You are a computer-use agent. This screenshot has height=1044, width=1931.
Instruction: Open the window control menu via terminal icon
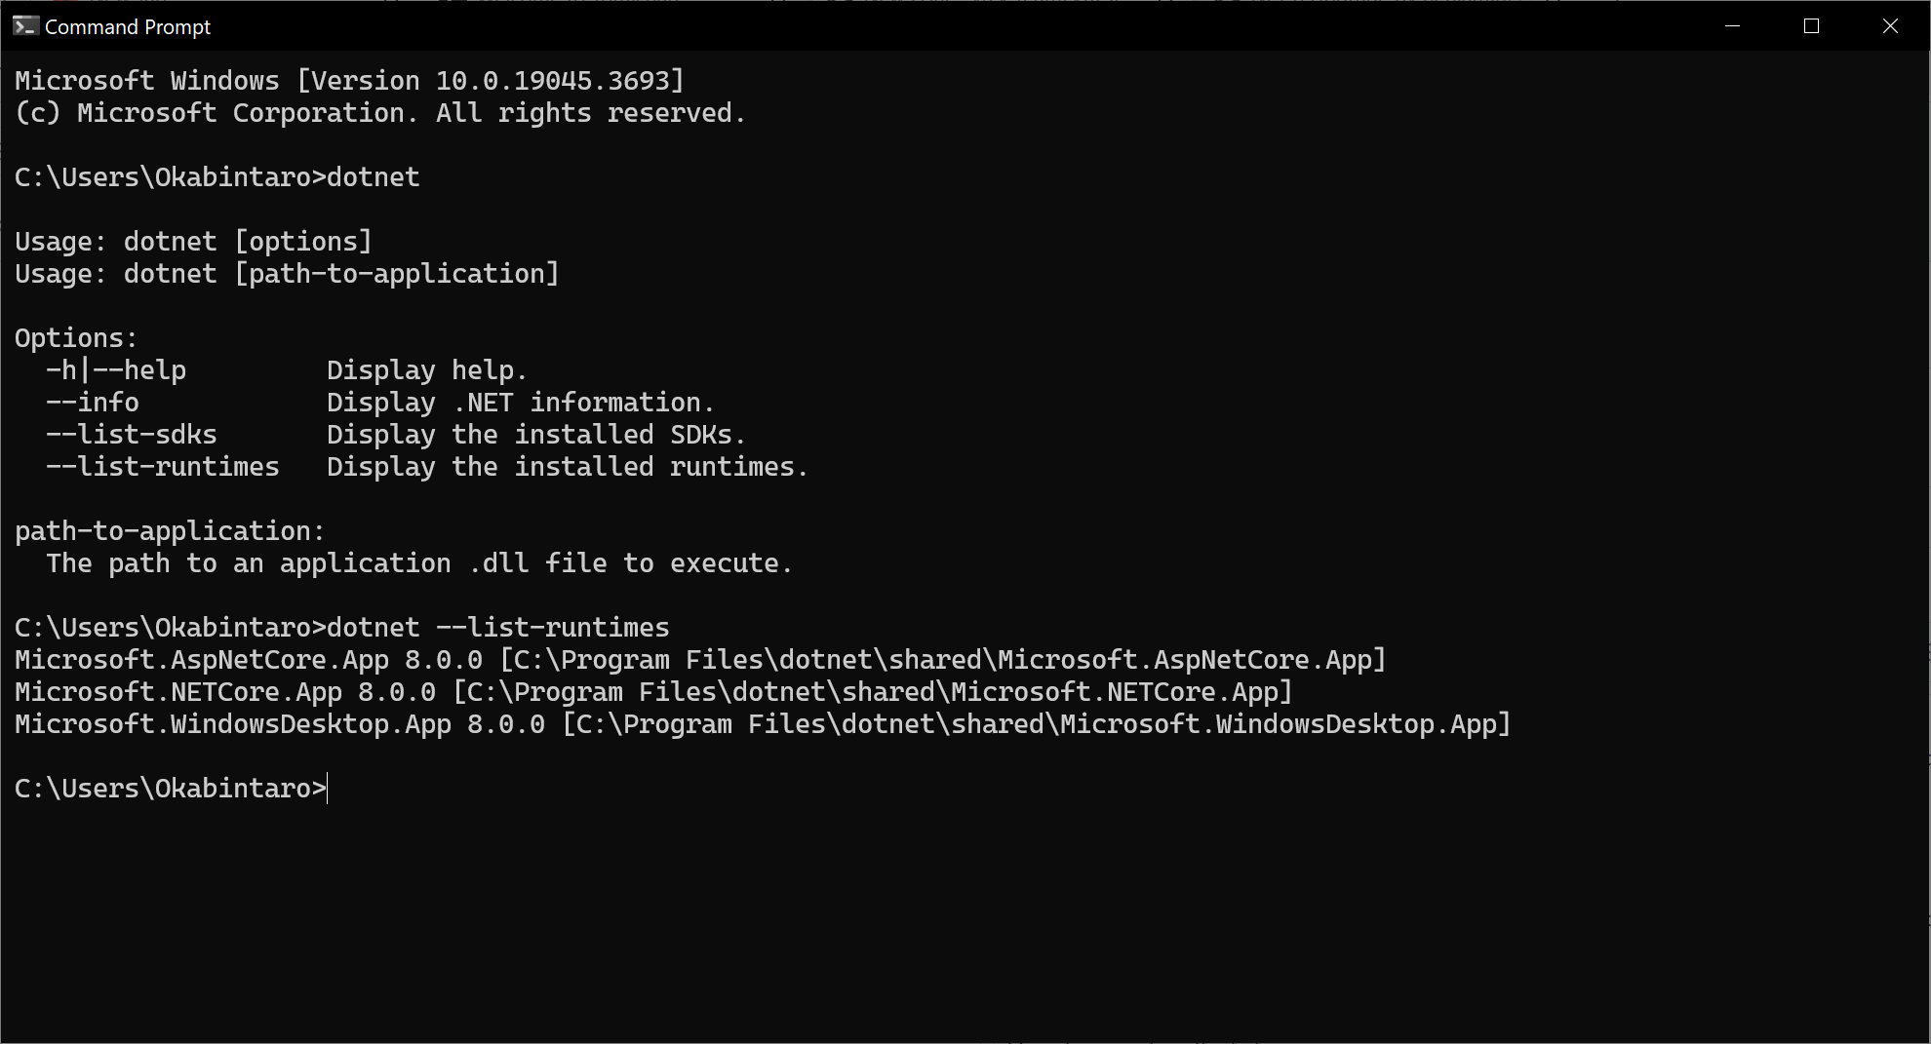click(23, 26)
